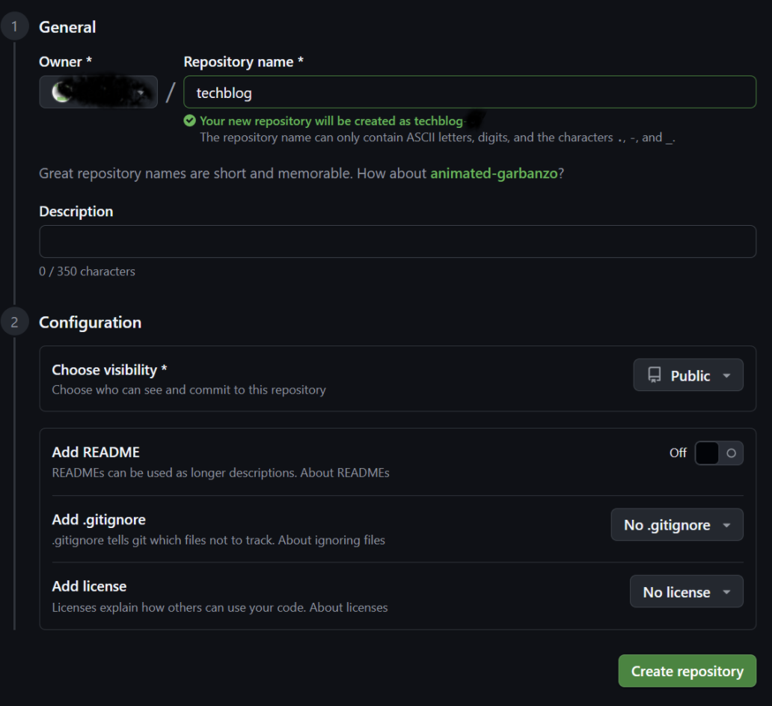The image size is (772, 706).
Task: Open the No license dropdown
Action: pos(686,592)
